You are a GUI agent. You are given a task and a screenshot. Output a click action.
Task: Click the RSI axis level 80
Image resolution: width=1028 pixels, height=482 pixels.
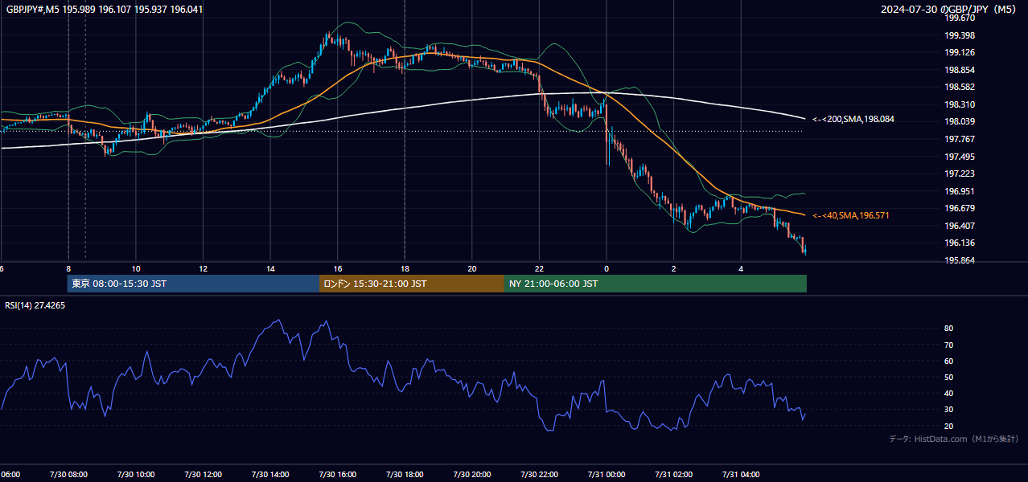coord(948,329)
